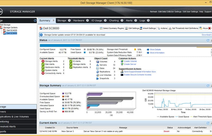Screen dimensions: 212x136
Task: Switch to the IO Usage tab
Action: point(97,21)
